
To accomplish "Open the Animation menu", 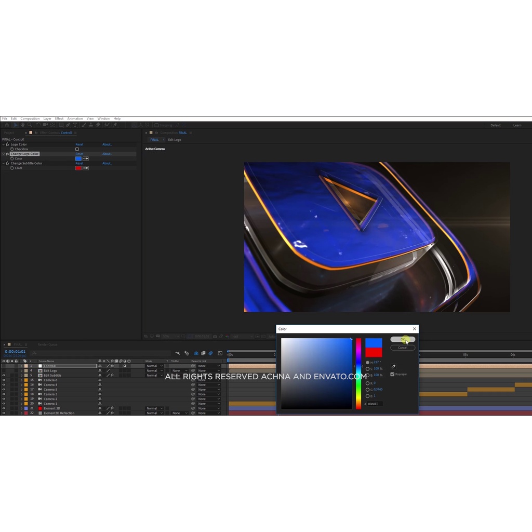I will click(x=75, y=118).
